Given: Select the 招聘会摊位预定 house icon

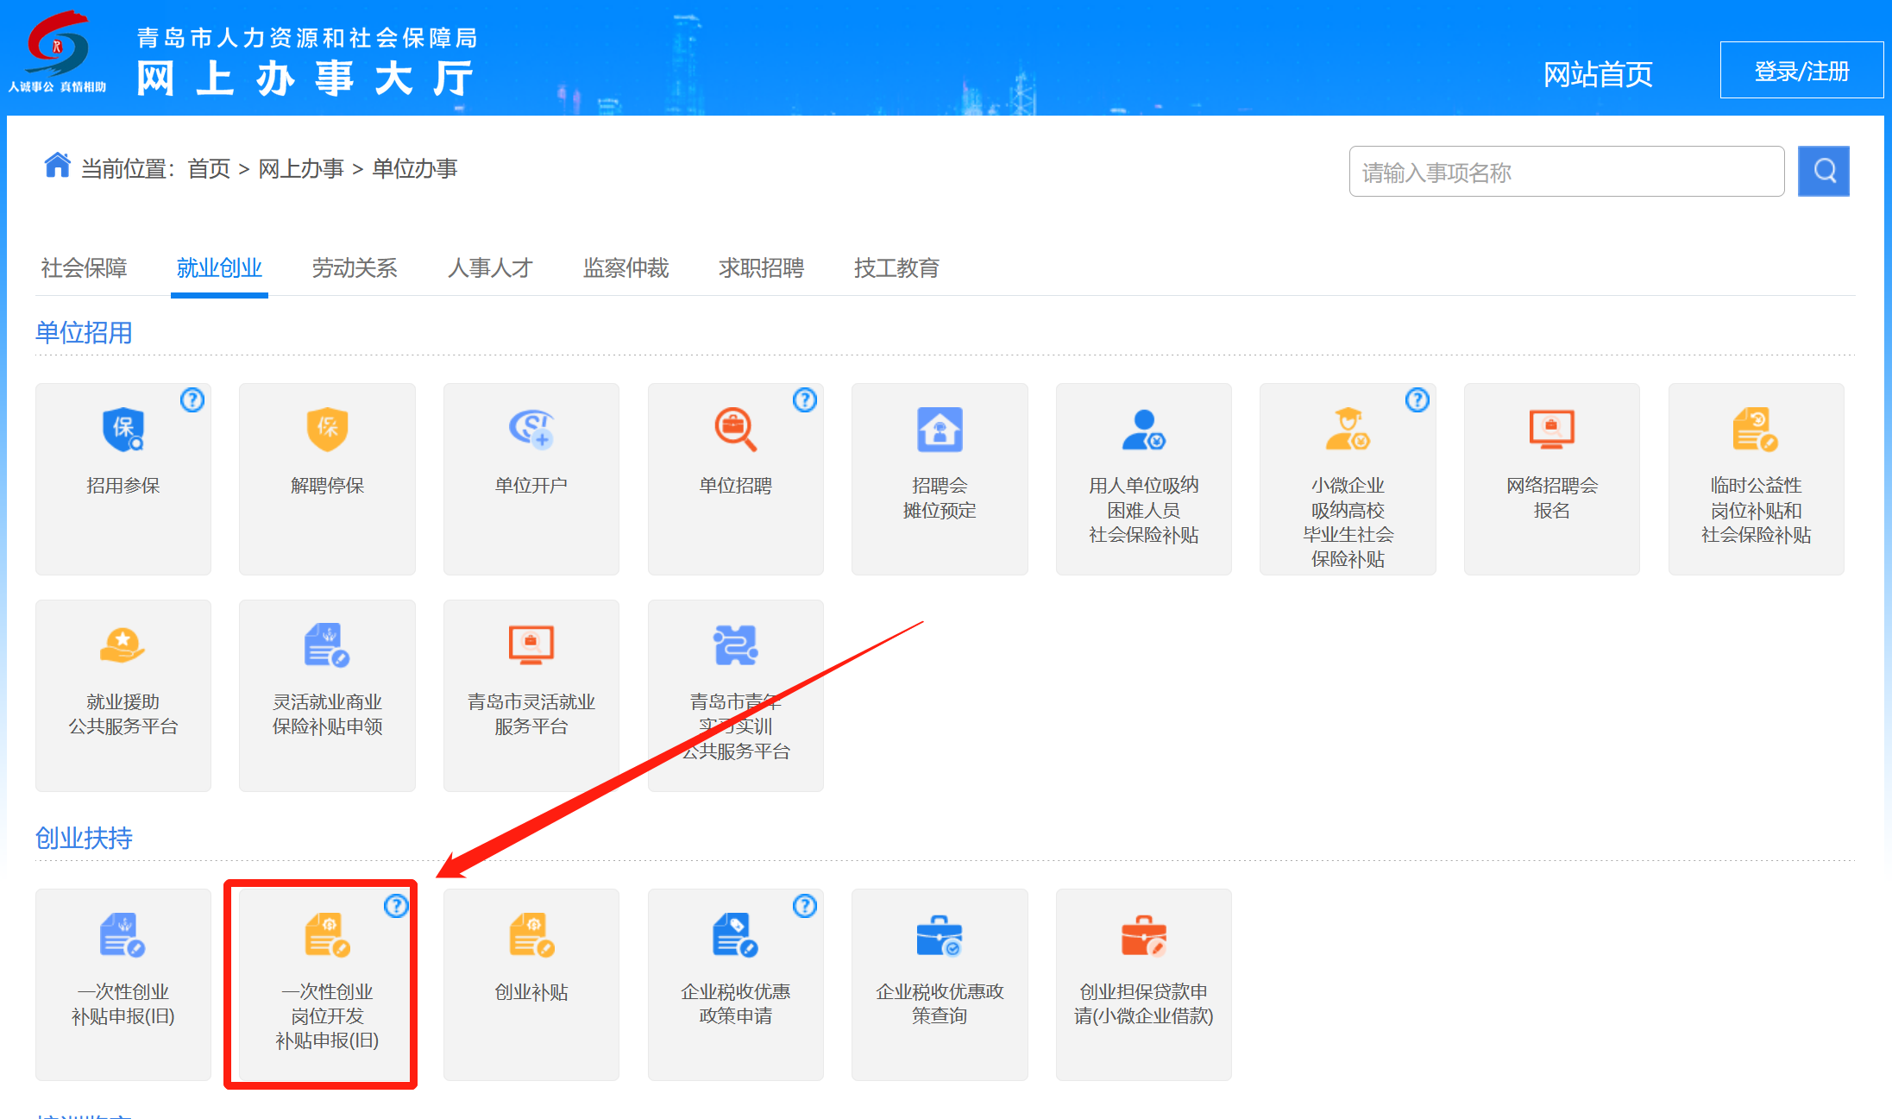Looking at the screenshot, I should click(x=940, y=430).
